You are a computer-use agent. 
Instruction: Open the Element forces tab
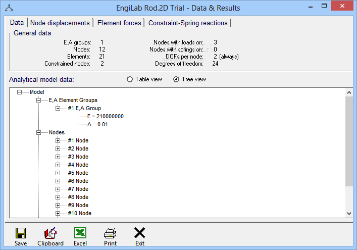tap(119, 23)
